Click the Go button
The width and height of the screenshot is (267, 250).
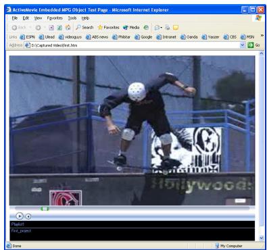pos(253,45)
